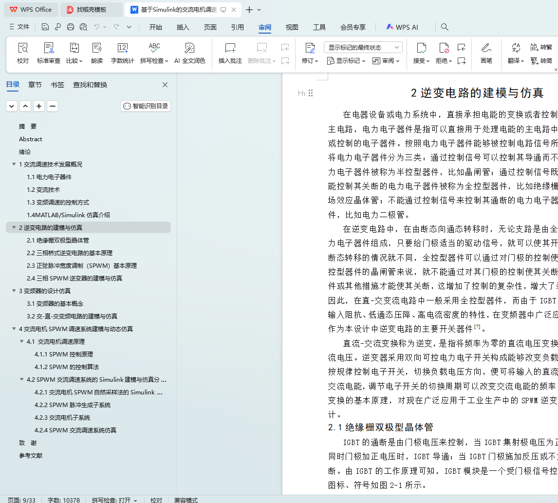The image size is (558, 503).
Task: Click the 接受 accept changes button
Action: click(421, 53)
